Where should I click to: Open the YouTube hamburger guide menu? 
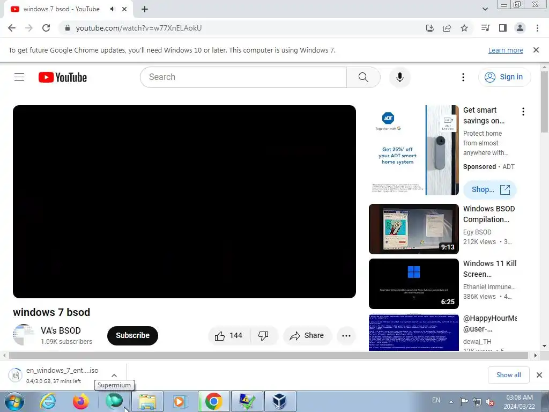pos(19,77)
